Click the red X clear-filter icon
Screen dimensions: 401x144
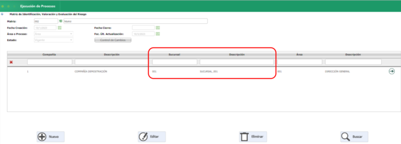(11, 62)
